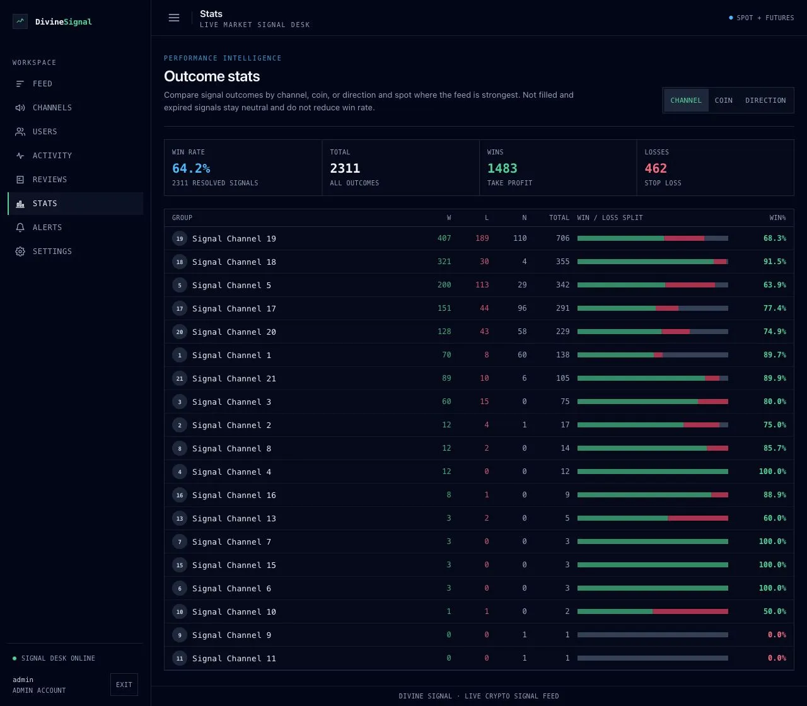Click the 77.4% win rate value
The height and width of the screenshot is (706, 807).
pos(775,308)
